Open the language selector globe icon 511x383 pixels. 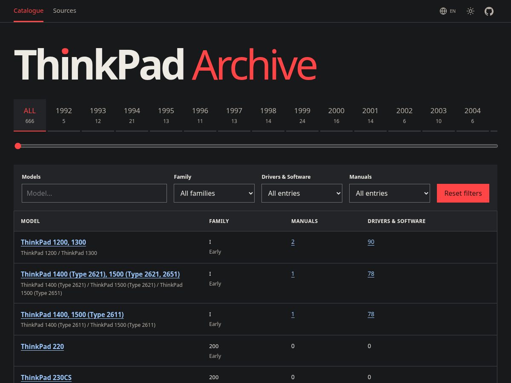tap(443, 11)
